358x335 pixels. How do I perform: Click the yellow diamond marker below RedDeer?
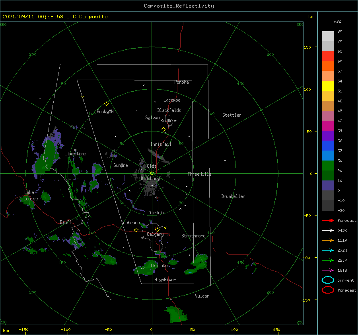[163, 129]
